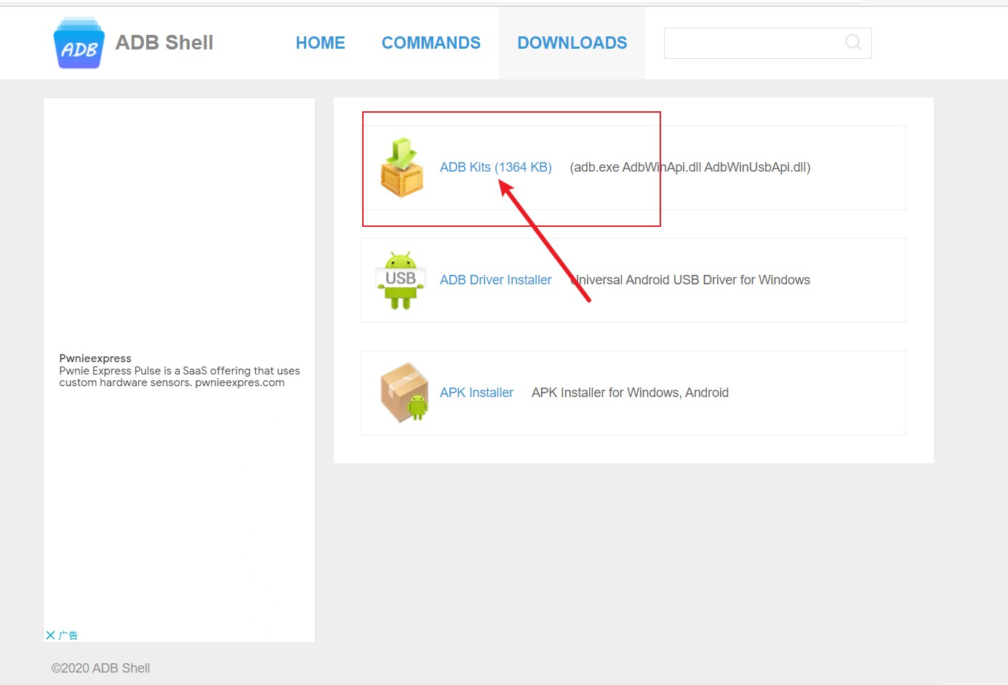Click the ADB Shell site title
The width and height of the screenshot is (1008, 685).
click(x=164, y=43)
